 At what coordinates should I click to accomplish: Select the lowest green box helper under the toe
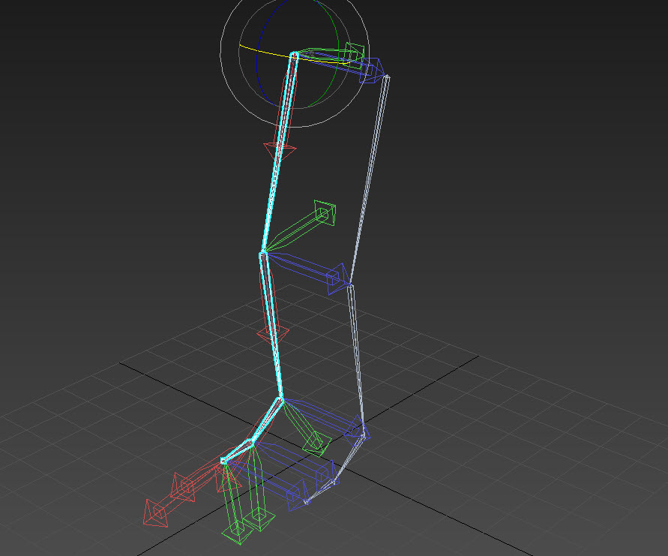tap(237, 532)
